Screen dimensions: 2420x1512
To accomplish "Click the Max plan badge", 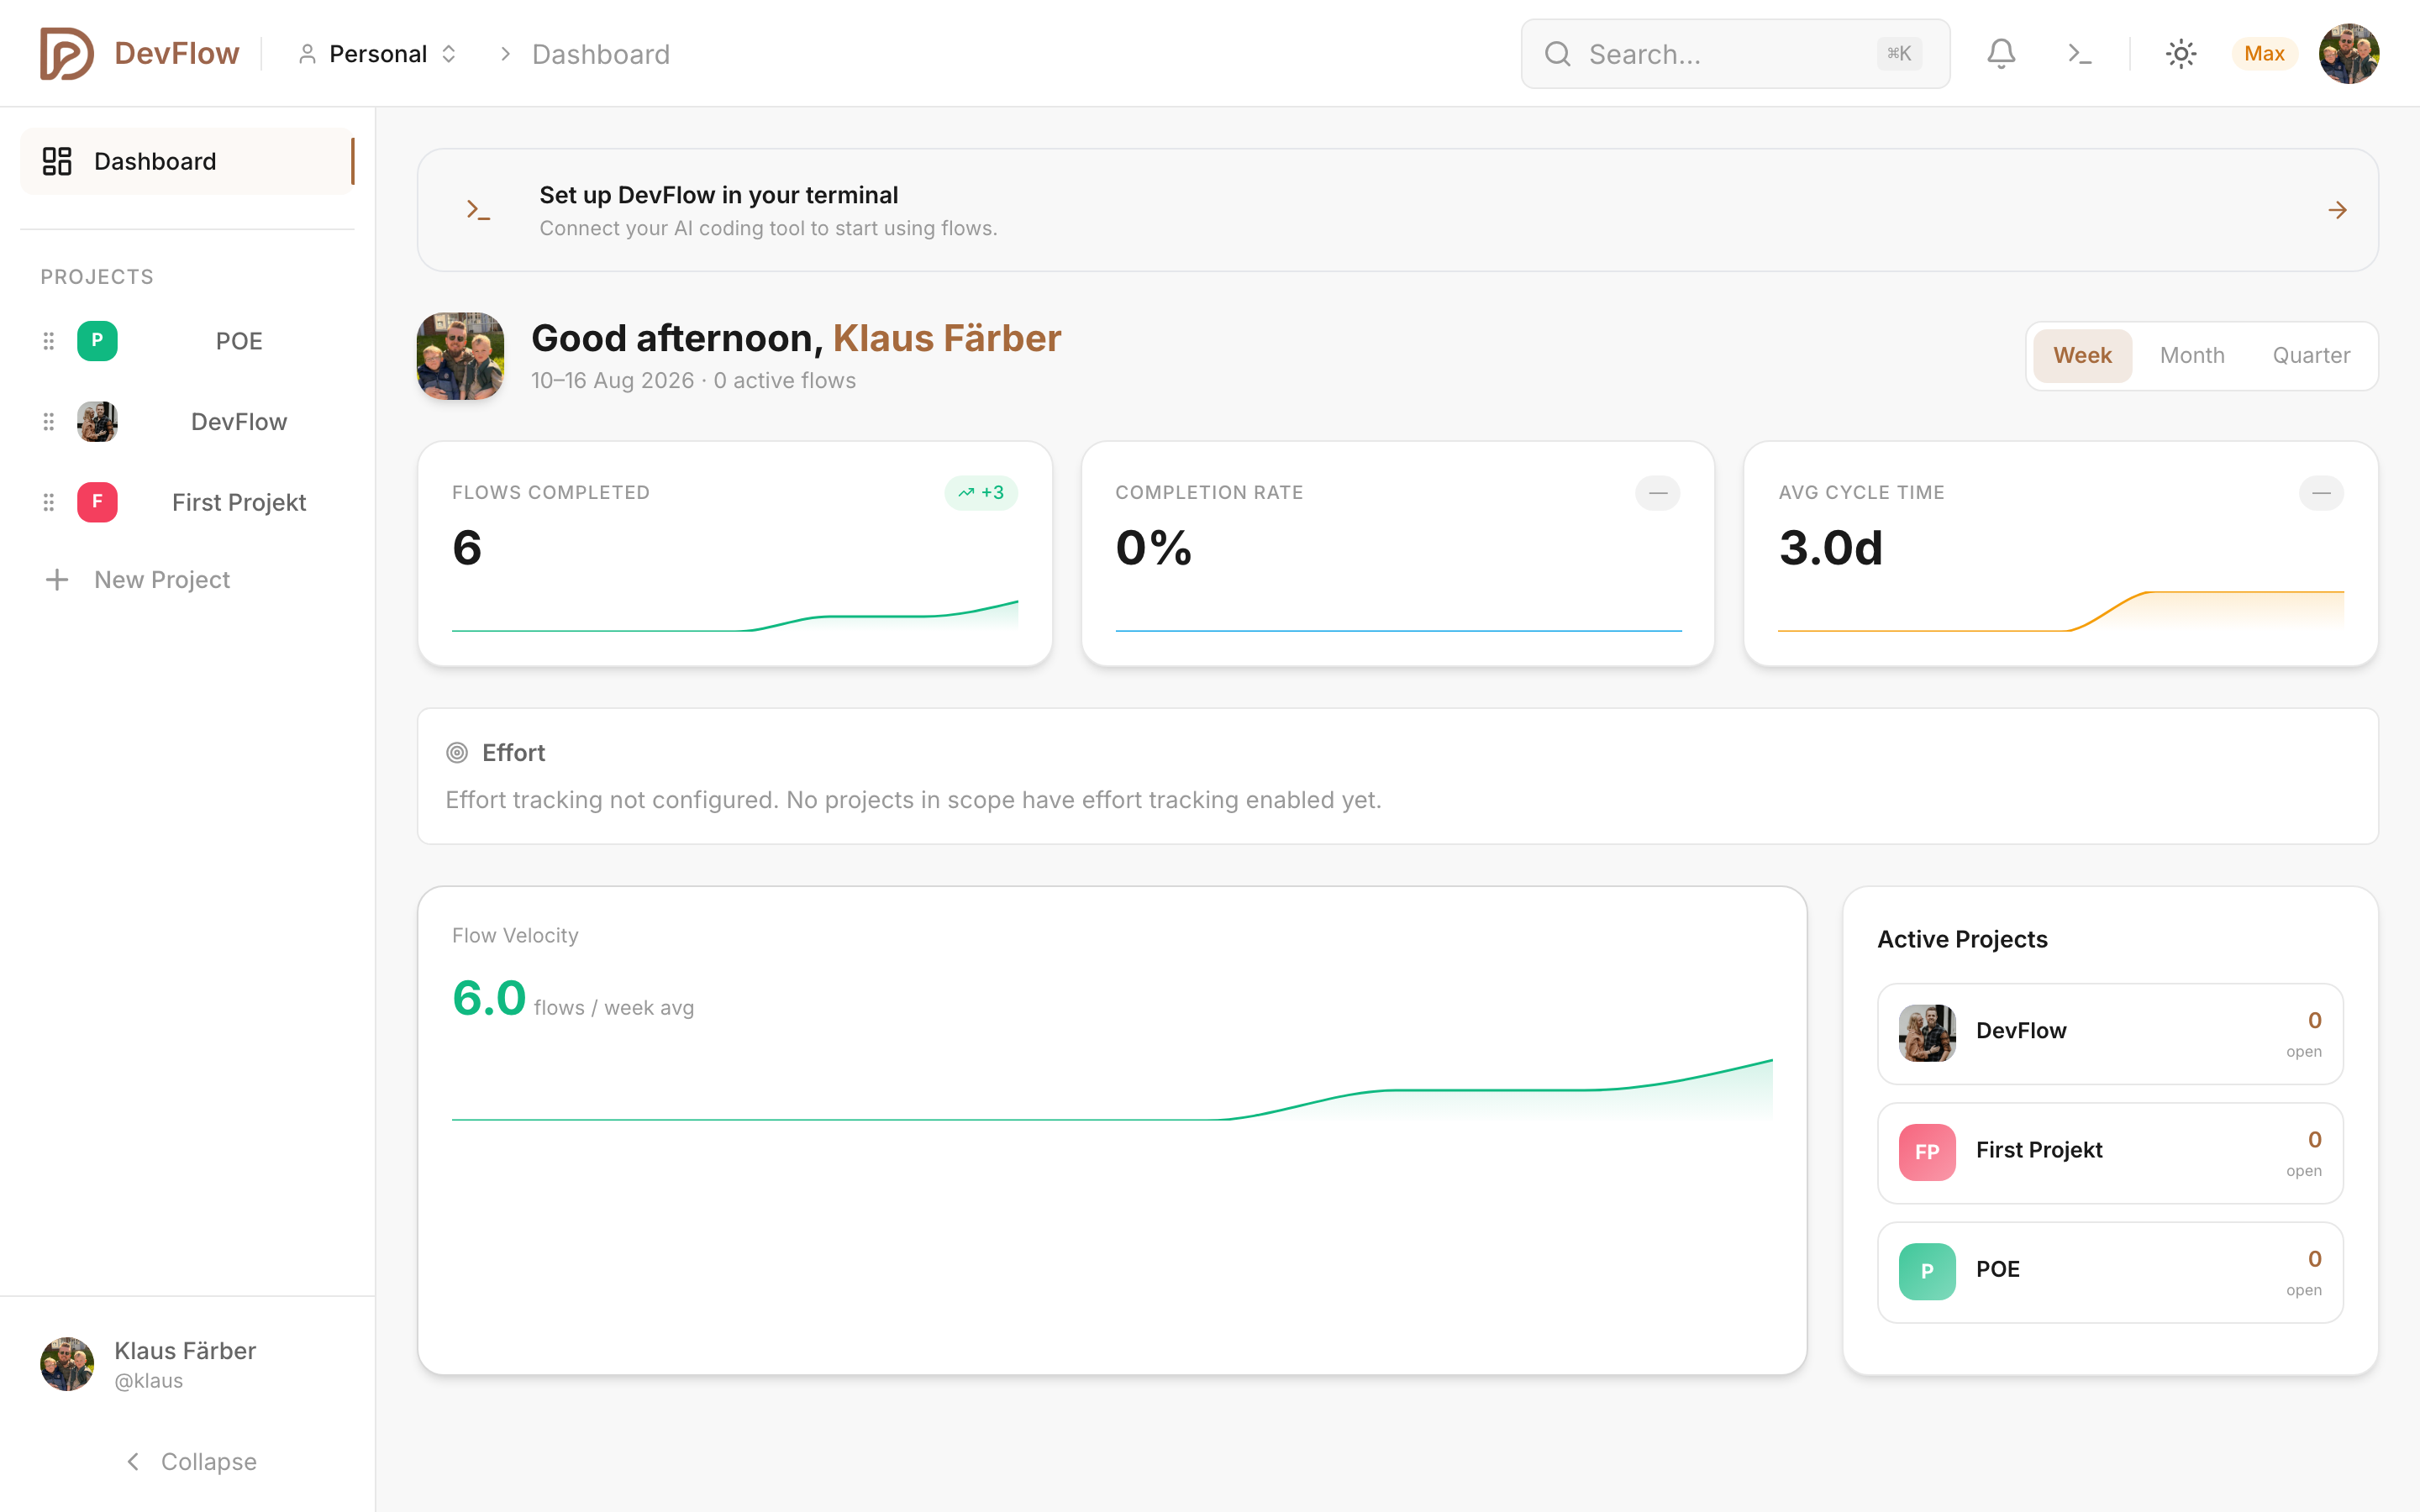I will coord(2264,54).
